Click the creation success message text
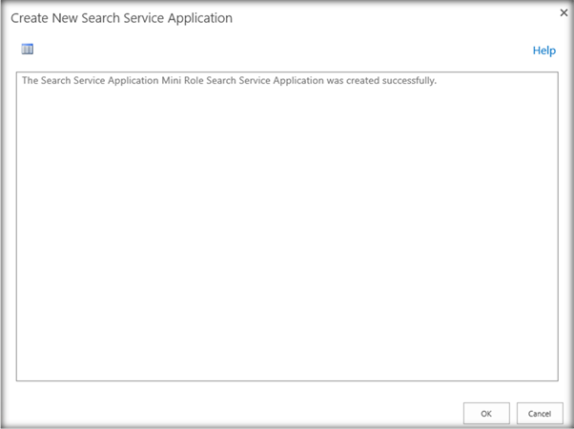574x429 pixels. coord(229,81)
